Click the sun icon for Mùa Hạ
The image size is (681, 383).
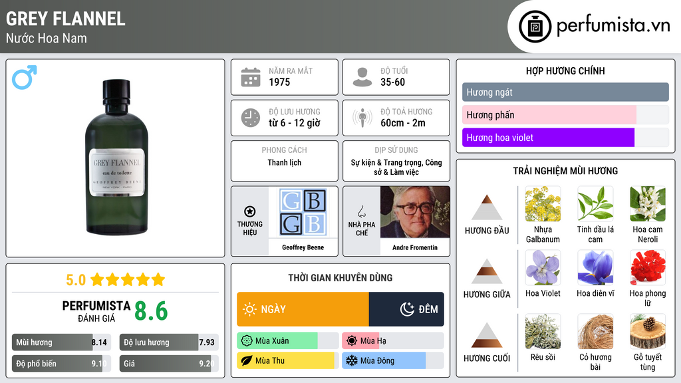352,341
